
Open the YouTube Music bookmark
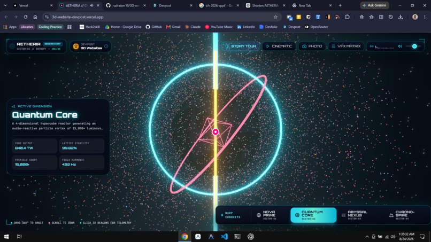219,27
